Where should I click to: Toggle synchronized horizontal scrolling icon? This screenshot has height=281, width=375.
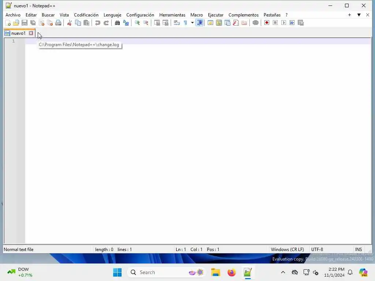[x=166, y=23]
